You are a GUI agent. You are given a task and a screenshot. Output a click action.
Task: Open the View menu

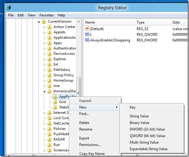pos(31,15)
